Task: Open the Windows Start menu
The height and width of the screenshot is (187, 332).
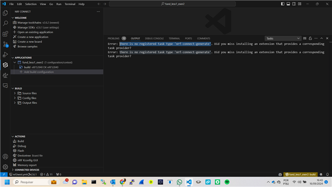Action: click(x=7, y=182)
